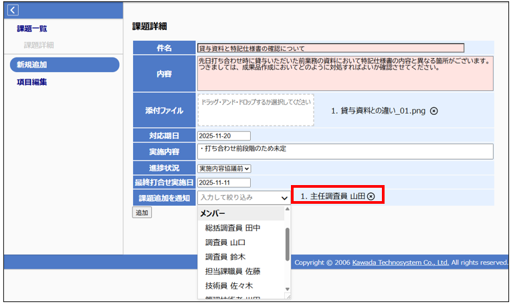This screenshot has width=513, height=304.
Task: Expand the 課題追加を通知 dropdown arrow
Action: click(284, 198)
